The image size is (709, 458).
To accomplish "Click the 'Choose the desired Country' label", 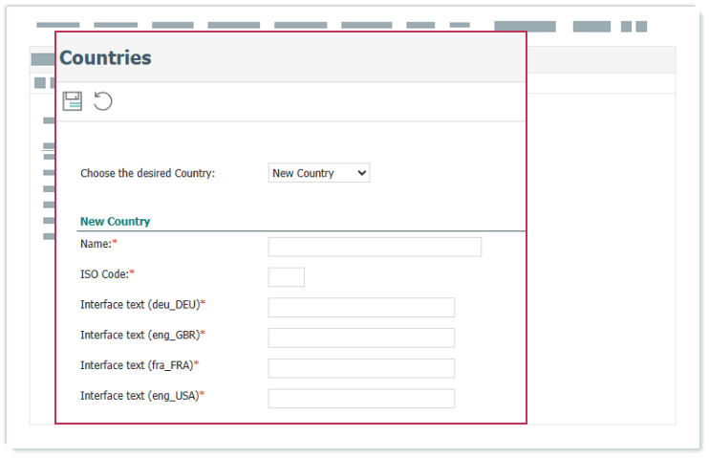I will click(147, 173).
